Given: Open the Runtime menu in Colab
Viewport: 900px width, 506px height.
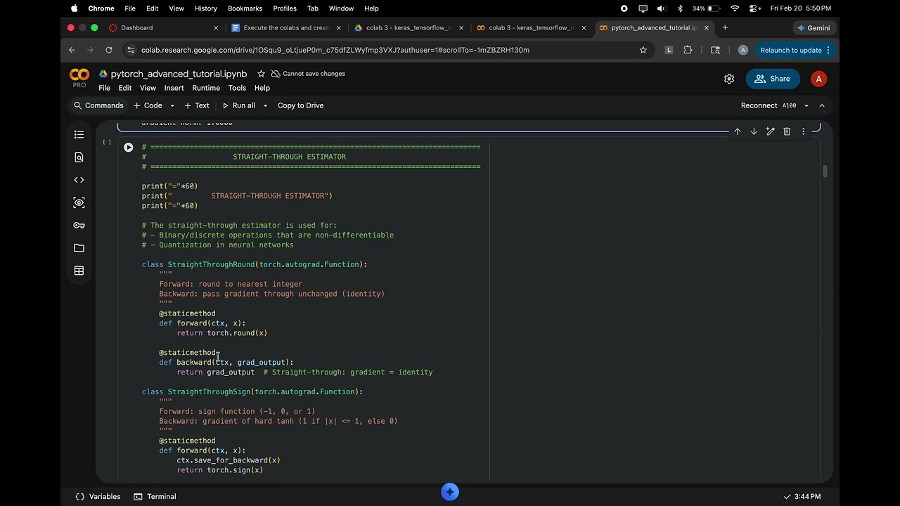Looking at the screenshot, I should tap(206, 88).
